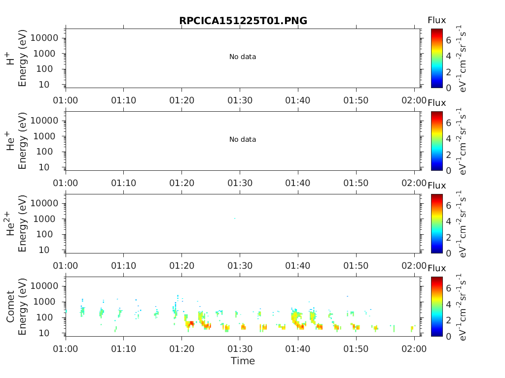Click the 'Flux' label above He2+ colorbar
The image size is (505, 378).
pos(437,186)
